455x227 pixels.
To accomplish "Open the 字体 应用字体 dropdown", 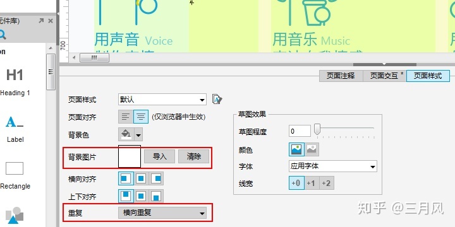I will [333, 166].
